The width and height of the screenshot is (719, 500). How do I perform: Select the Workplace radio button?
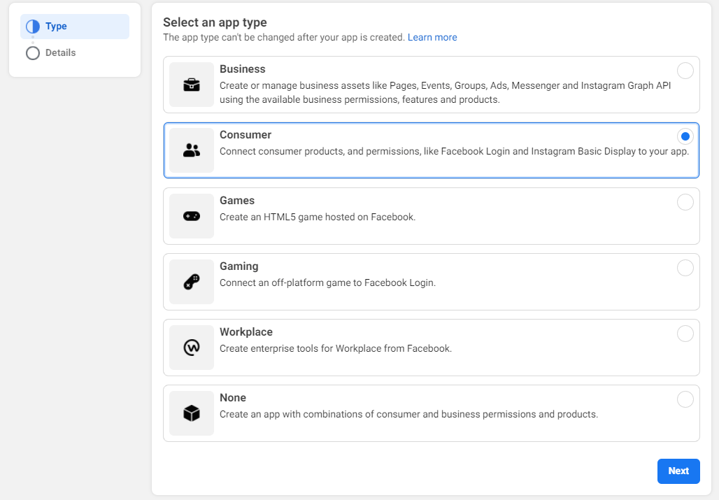(x=685, y=333)
